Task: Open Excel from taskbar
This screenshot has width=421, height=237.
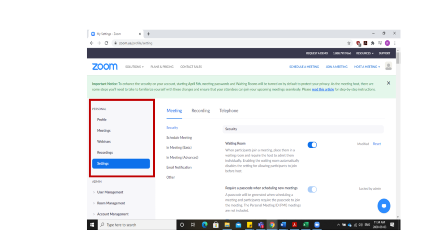Action: click(306, 224)
